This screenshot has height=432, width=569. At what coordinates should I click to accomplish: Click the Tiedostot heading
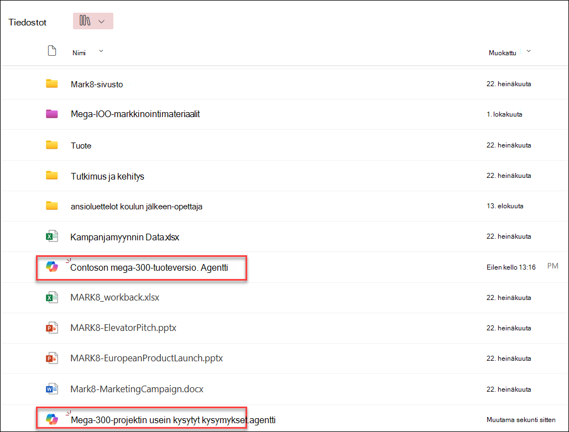pyautogui.click(x=28, y=23)
